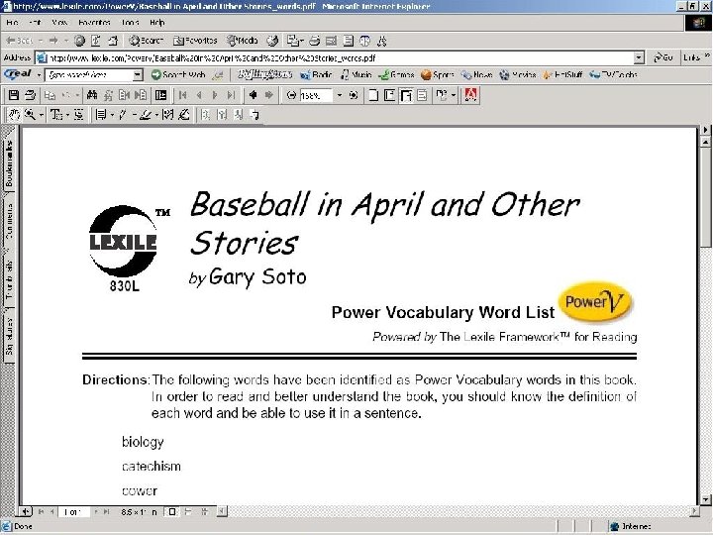Image resolution: width=713 pixels, height=535 pixels.
Task: Go to last page using Acrobat toolbar arrow
Action: click(x=231, y=95)
